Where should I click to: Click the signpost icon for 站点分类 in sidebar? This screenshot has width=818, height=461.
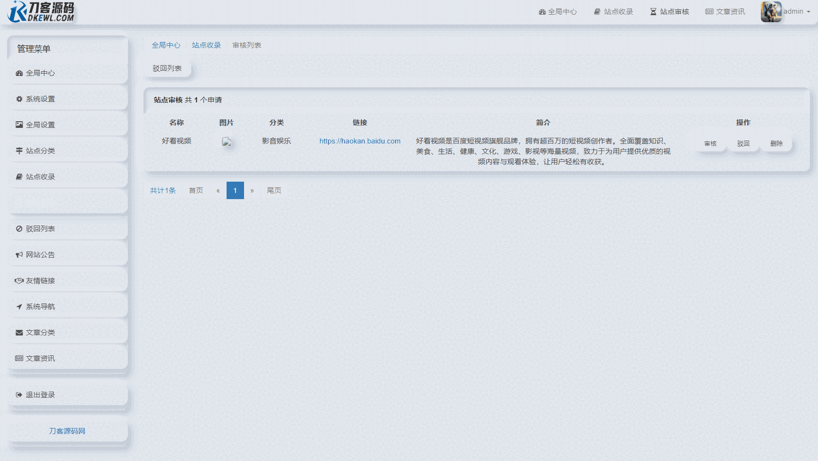point(19,151)
